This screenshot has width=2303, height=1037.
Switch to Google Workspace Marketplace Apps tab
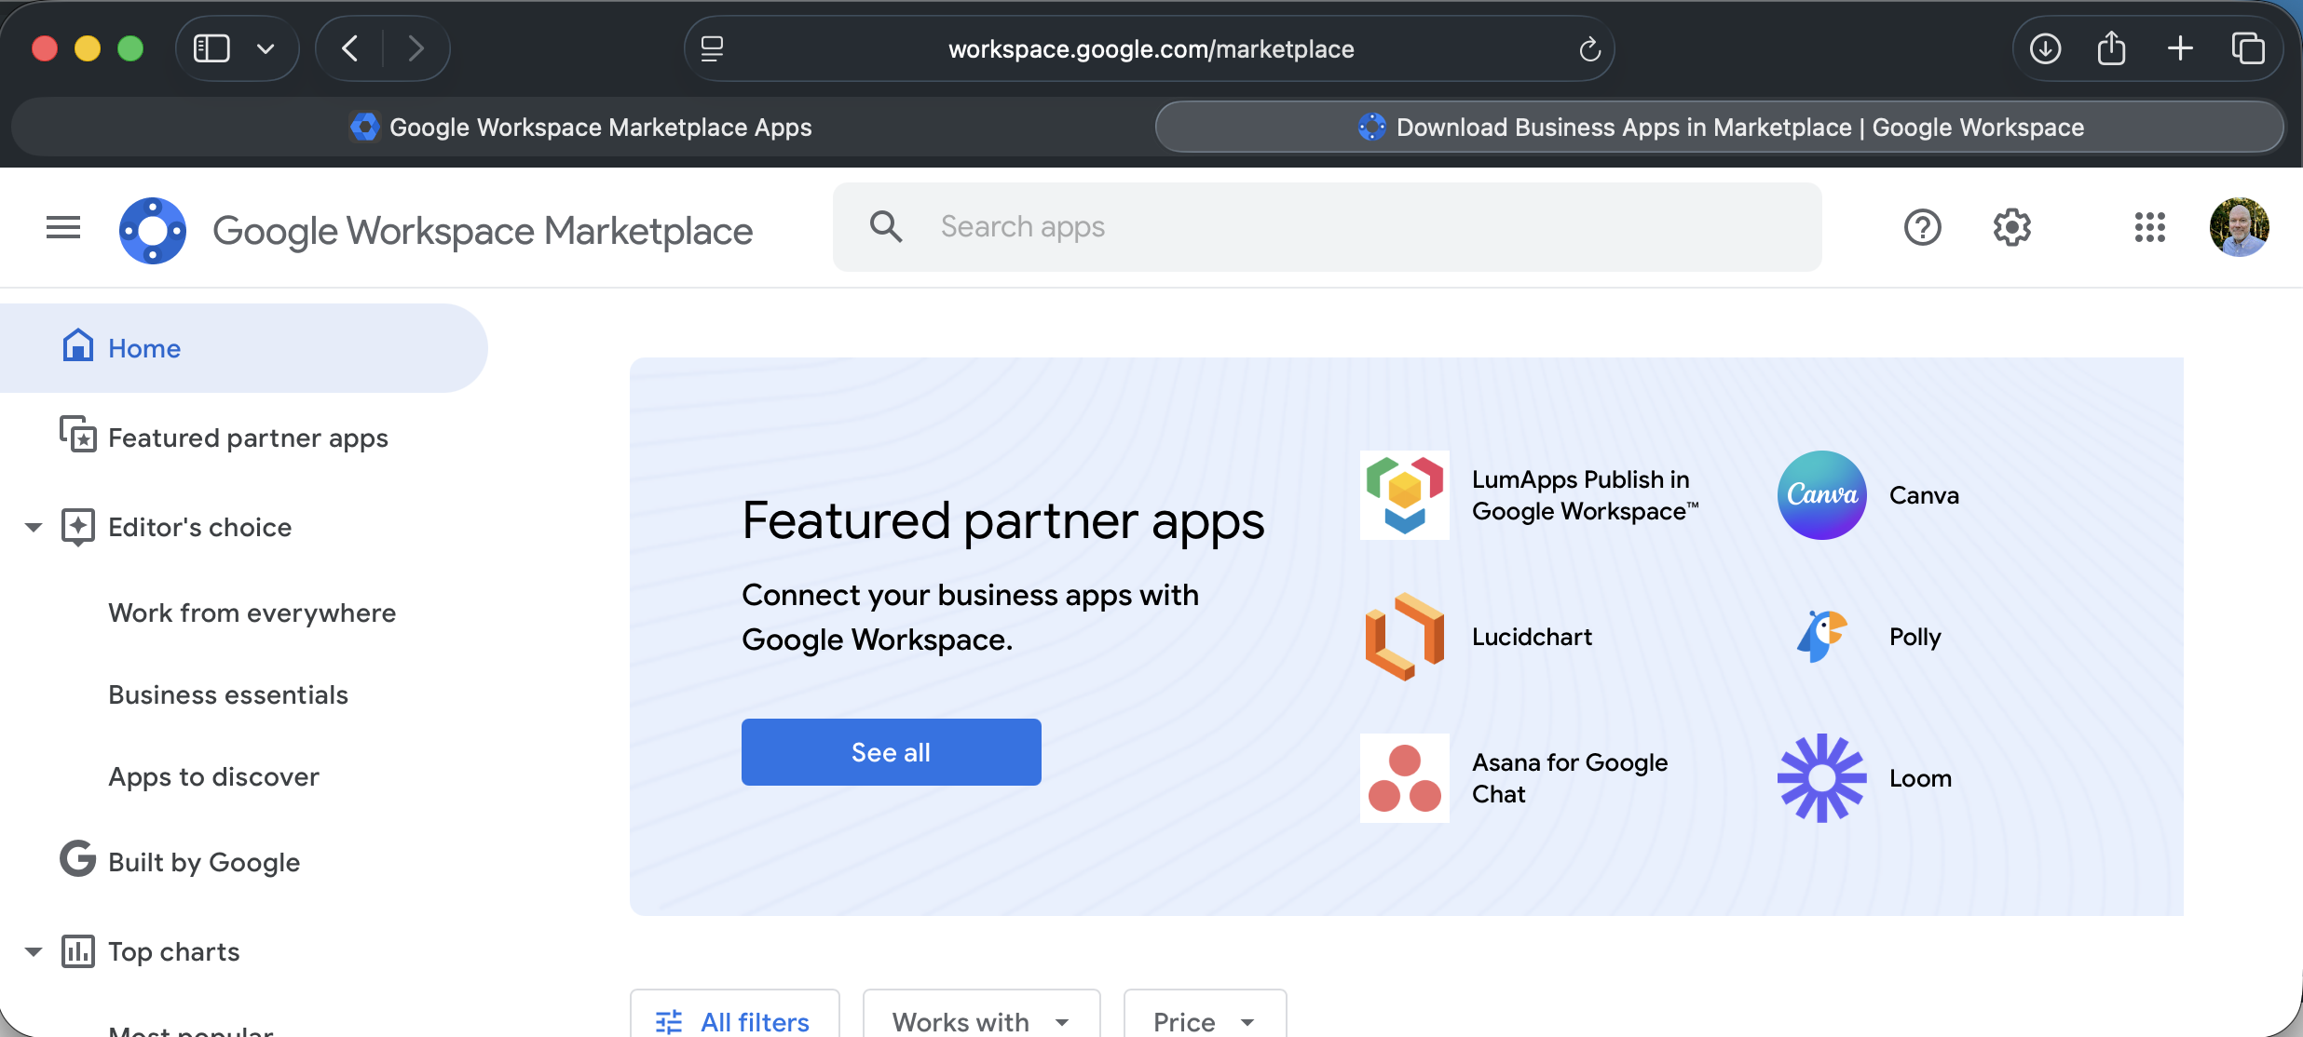coord(581,127)
